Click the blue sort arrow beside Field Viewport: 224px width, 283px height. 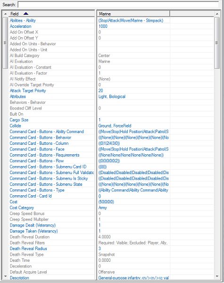coord(26,14)
